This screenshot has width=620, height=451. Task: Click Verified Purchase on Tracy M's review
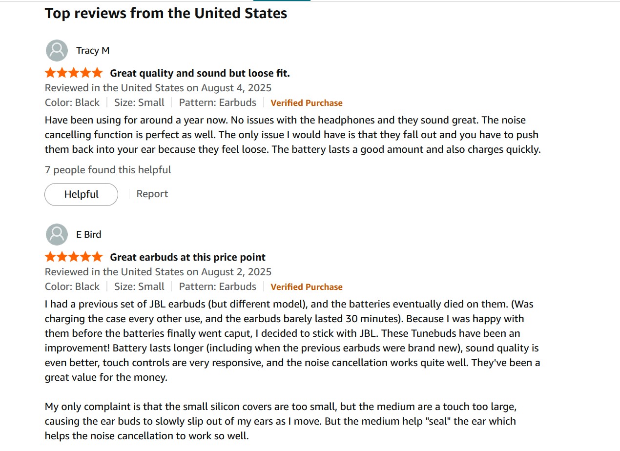[307, 103]
